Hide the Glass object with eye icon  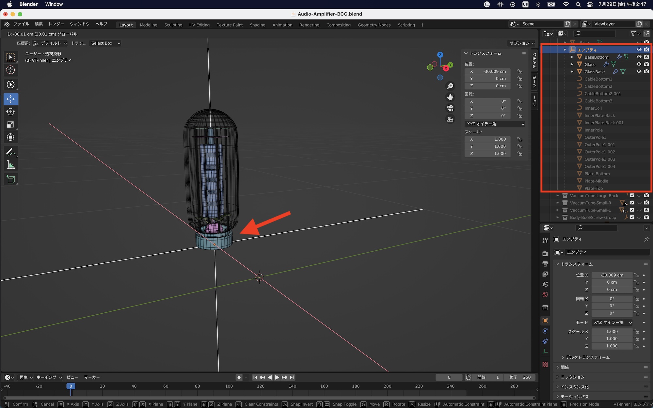coord(639,64)
